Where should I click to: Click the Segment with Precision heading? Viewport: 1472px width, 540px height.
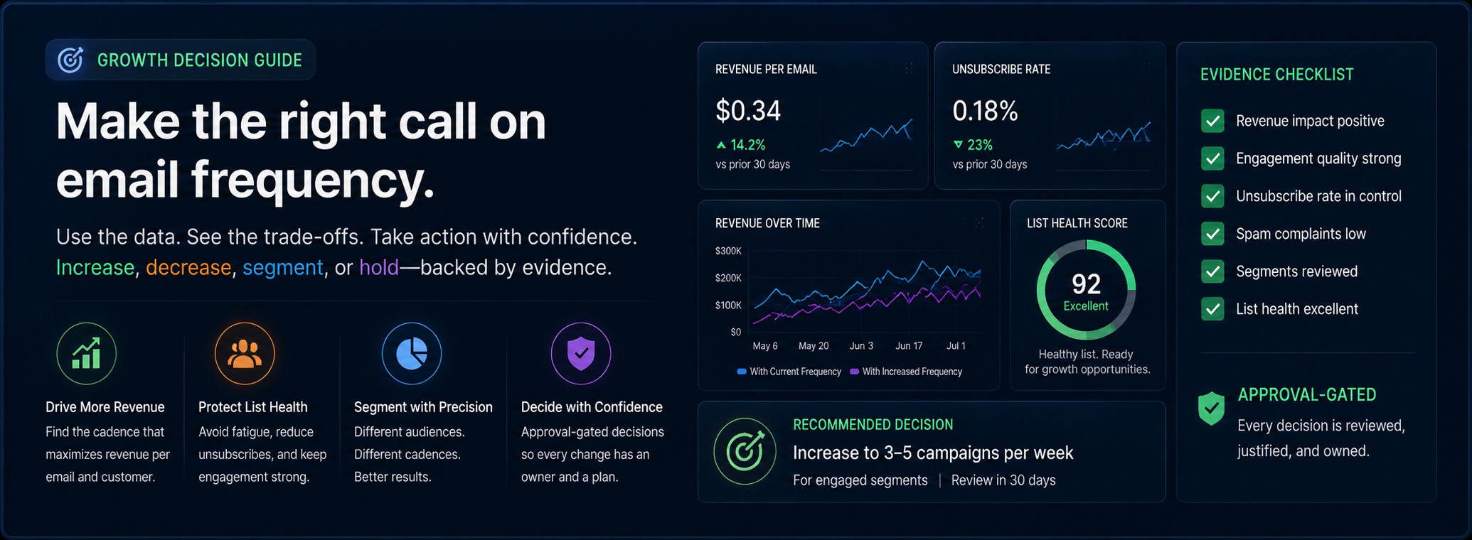(423, 407)
